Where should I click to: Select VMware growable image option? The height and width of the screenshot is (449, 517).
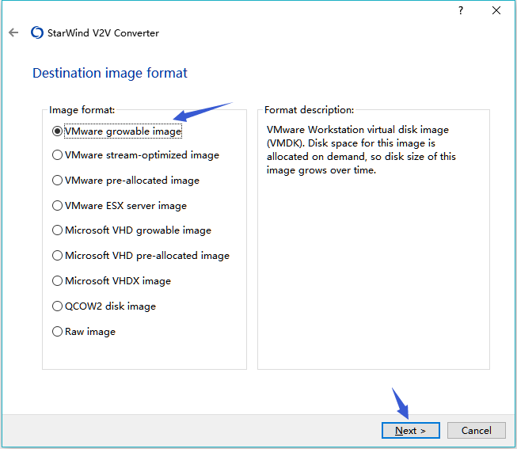point(116,131)
